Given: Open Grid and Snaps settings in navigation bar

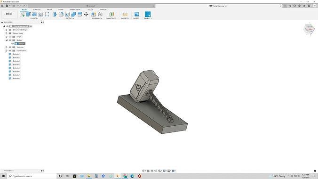Looking at the screenshot, I should click(169, 171).
